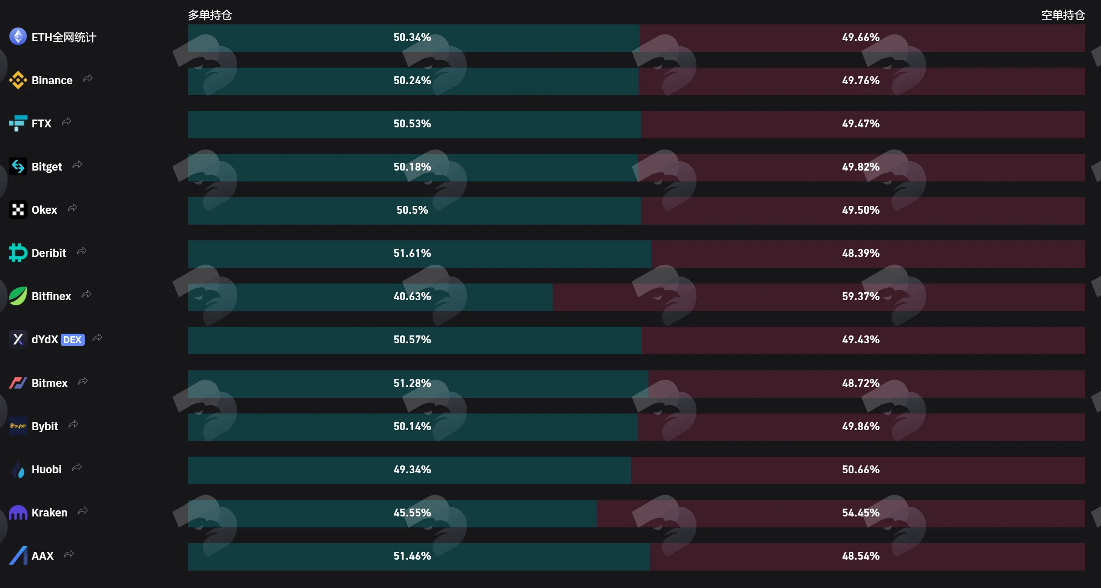This screenshot has height=588, width=1101.
Task: Click Bitfinex's 40.63% long position bar
Action: 370,297
